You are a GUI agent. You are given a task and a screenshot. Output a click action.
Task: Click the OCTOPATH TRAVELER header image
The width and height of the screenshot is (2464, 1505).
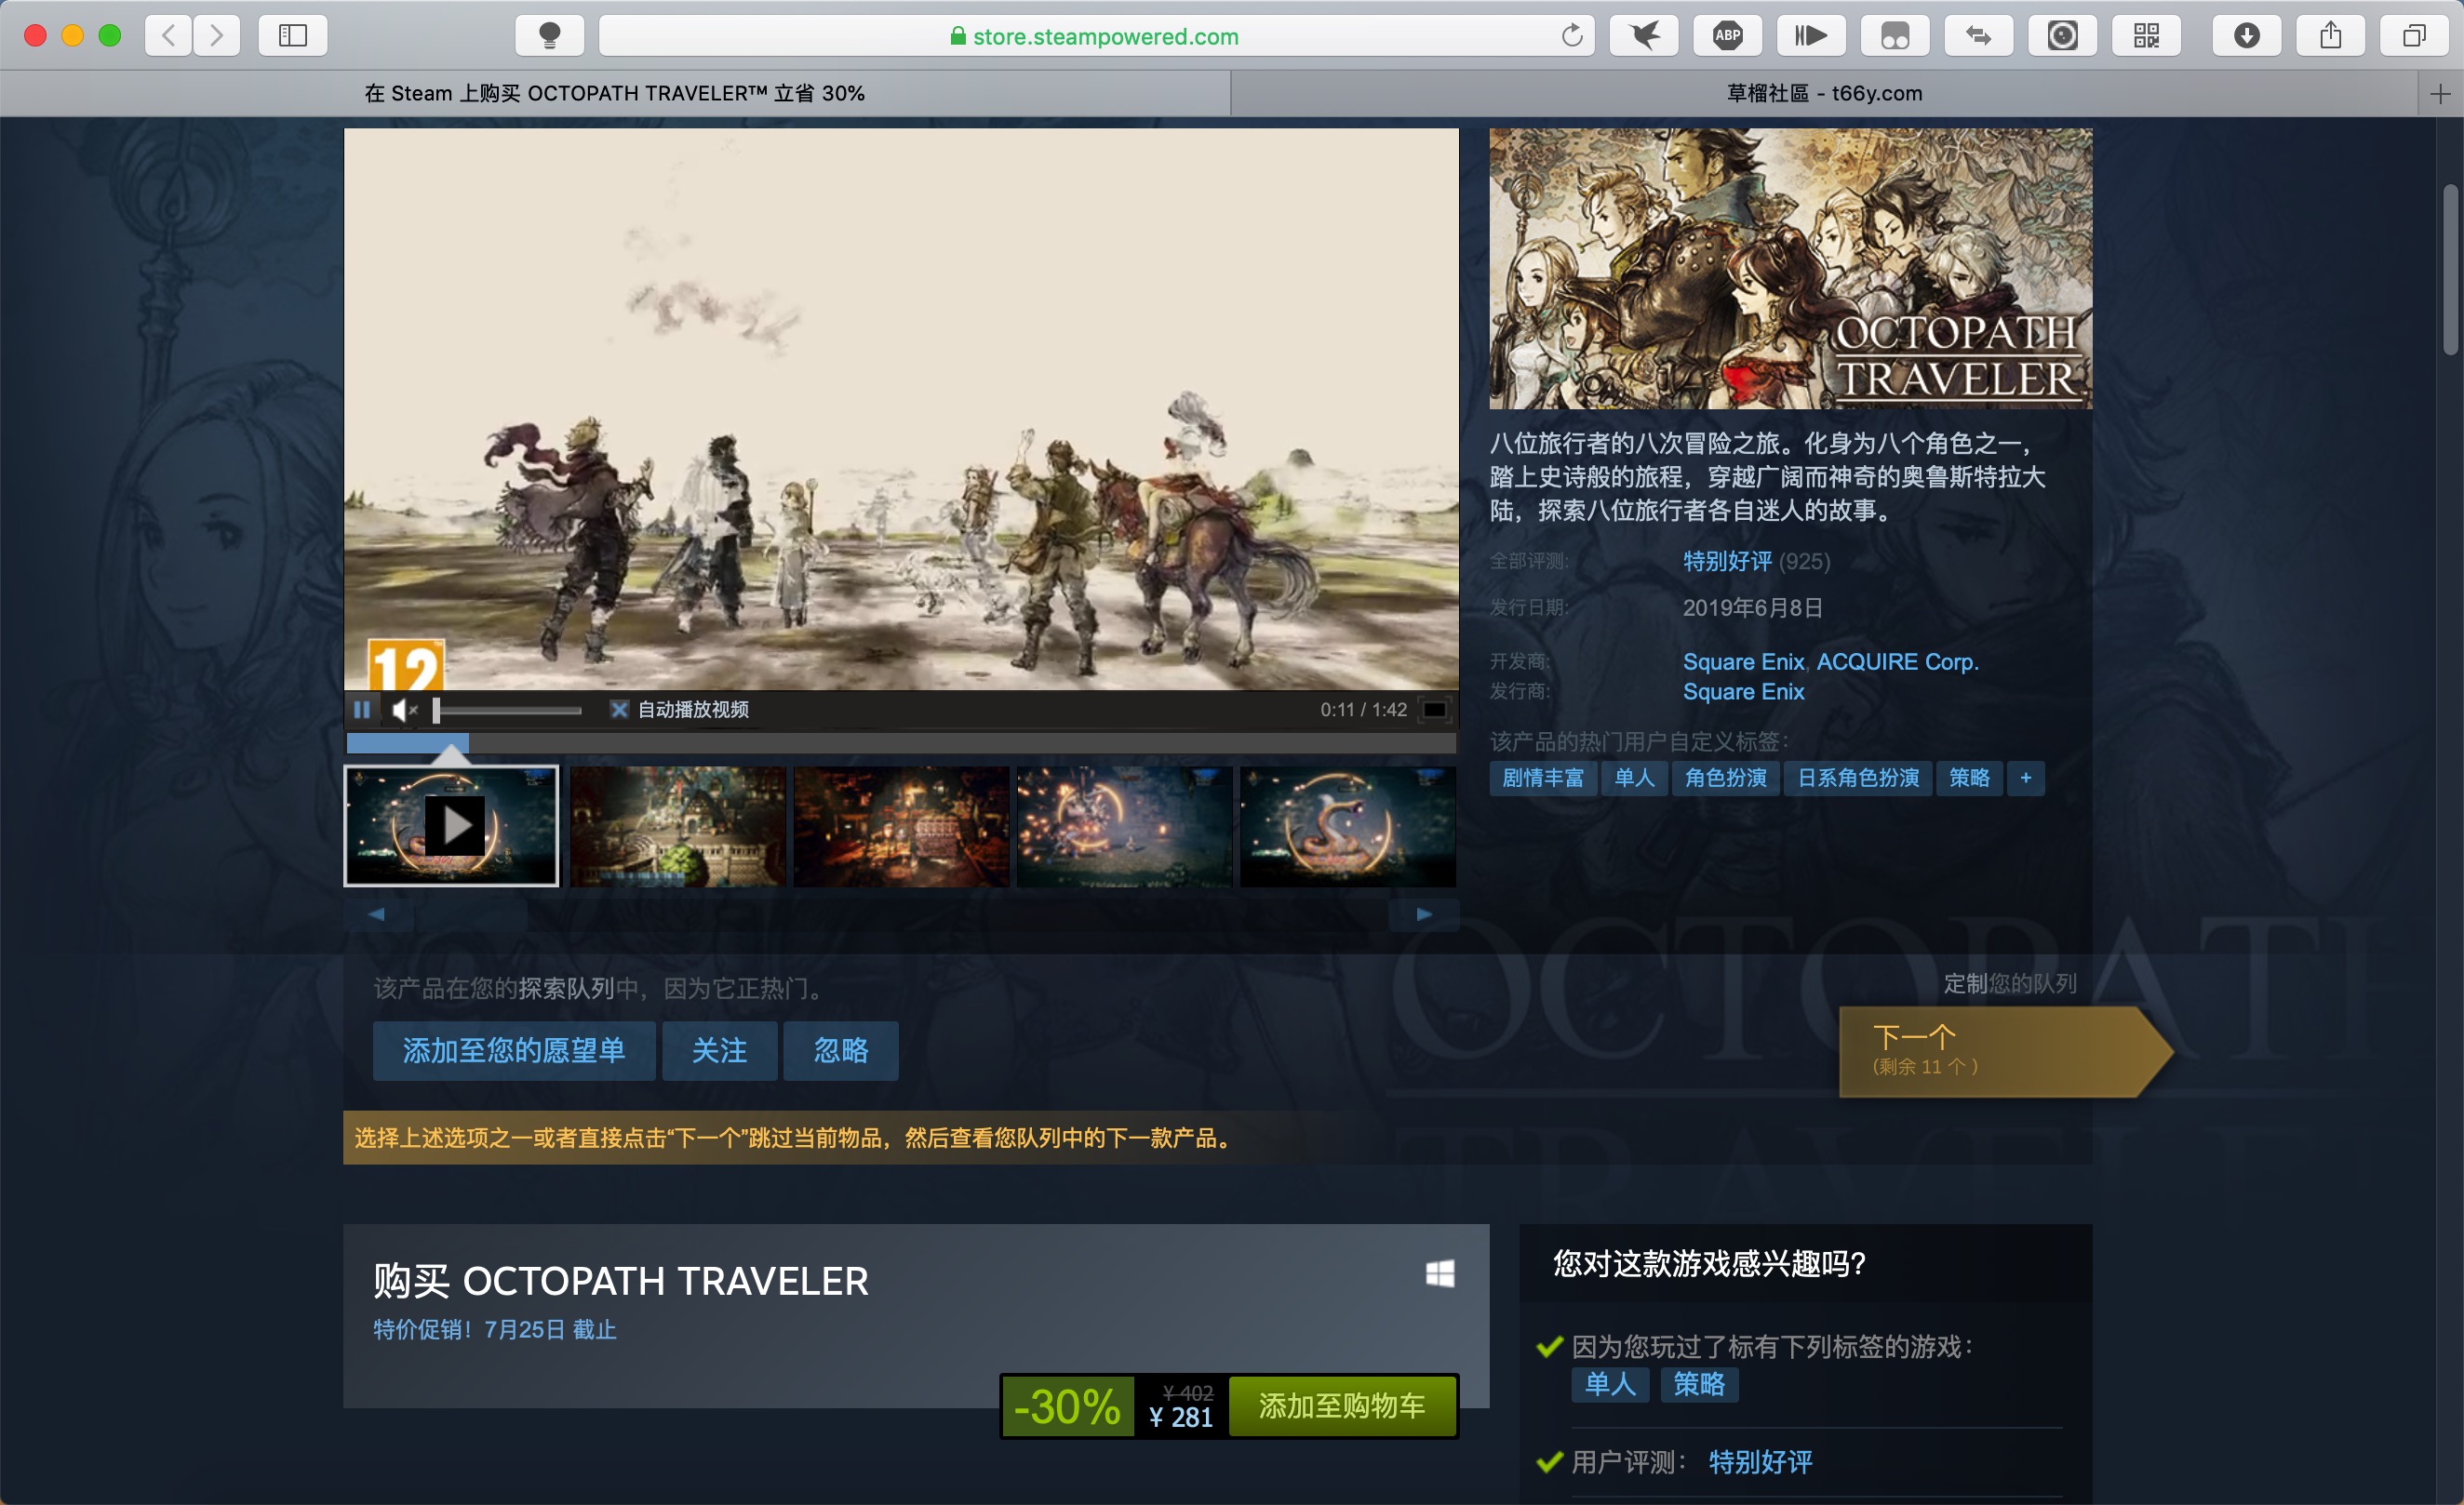pos(1790,268)
